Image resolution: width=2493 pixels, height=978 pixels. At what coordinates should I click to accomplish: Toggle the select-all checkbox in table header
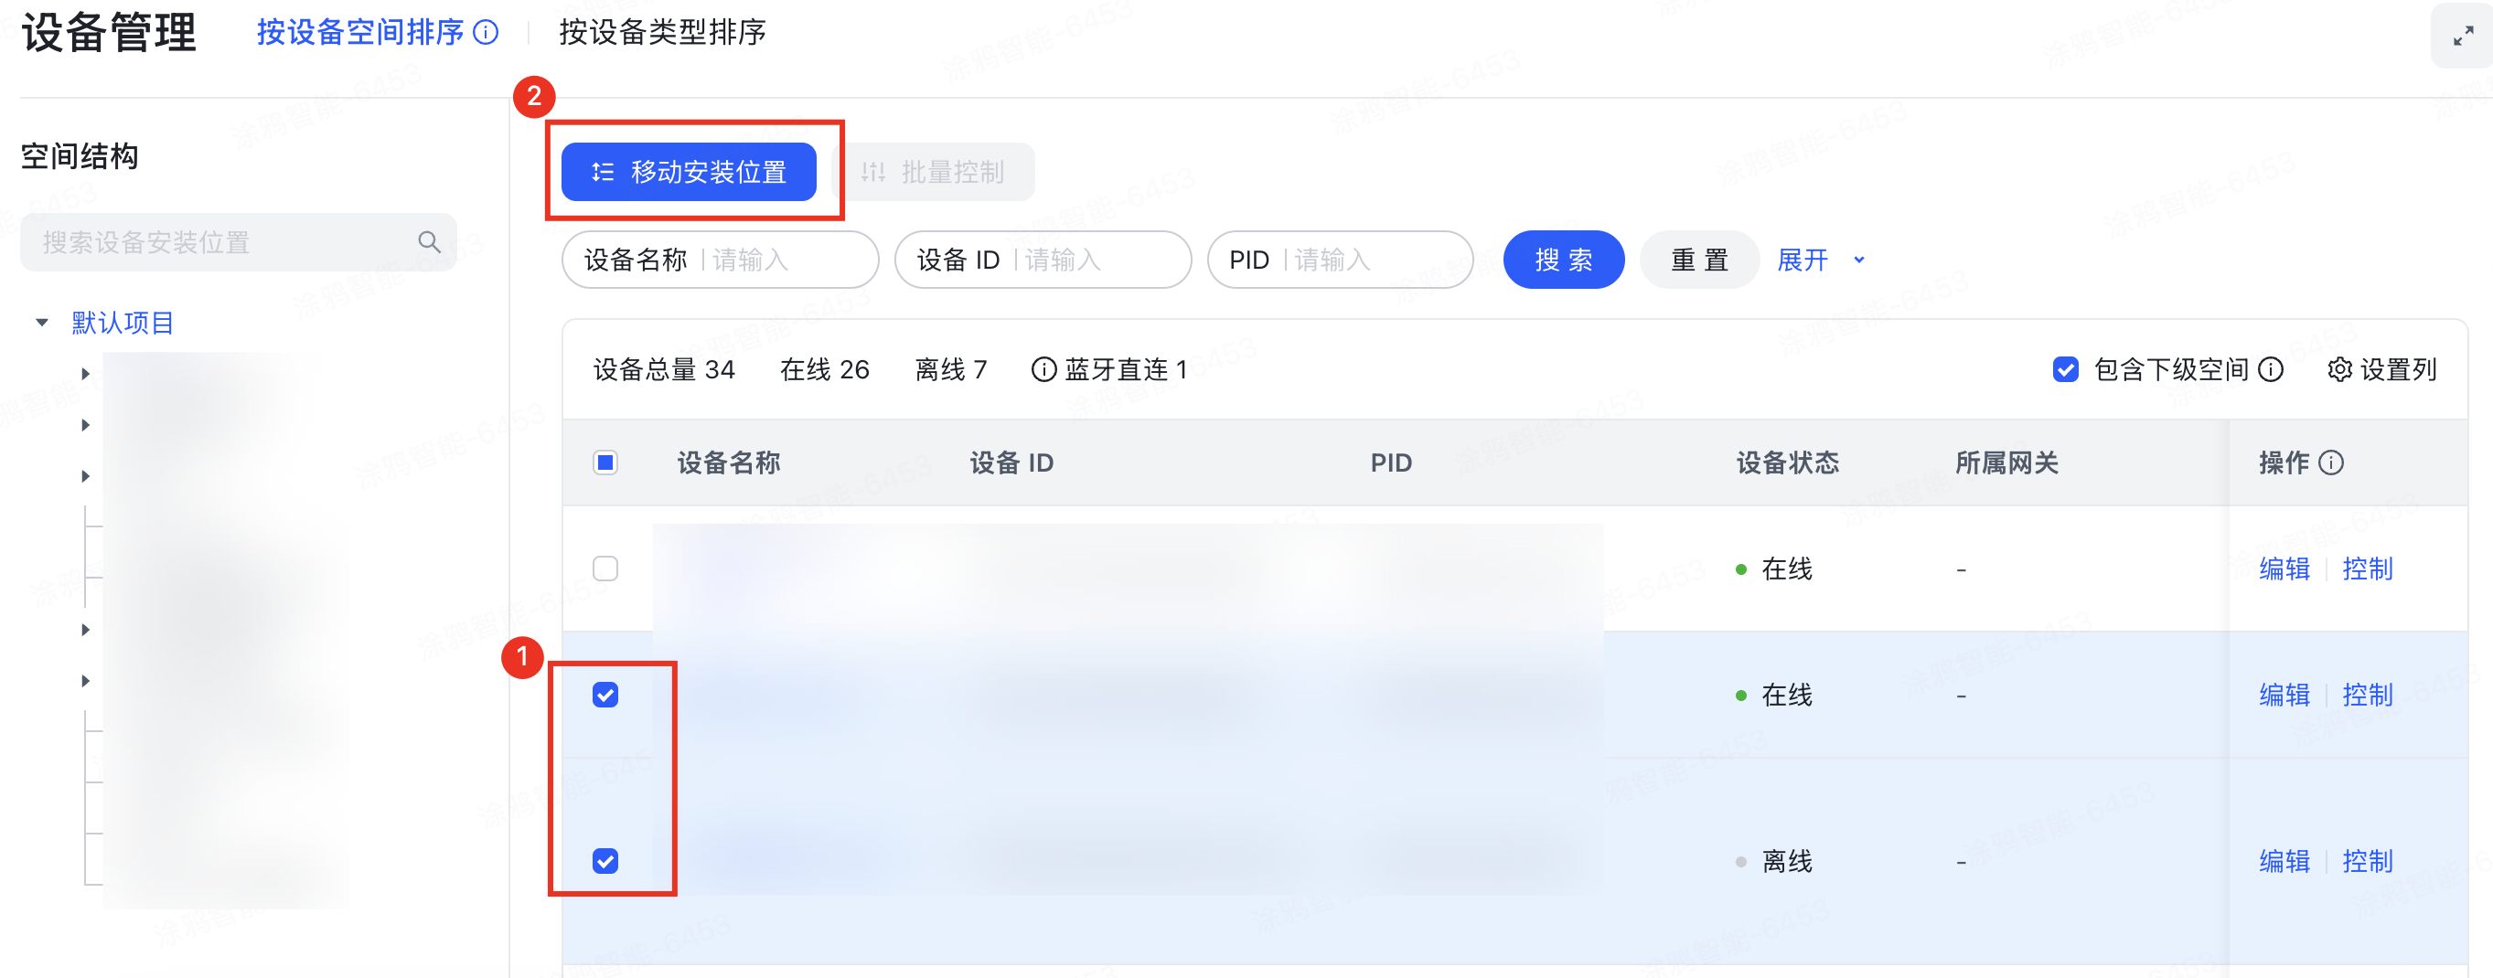(x=605, y=463)
